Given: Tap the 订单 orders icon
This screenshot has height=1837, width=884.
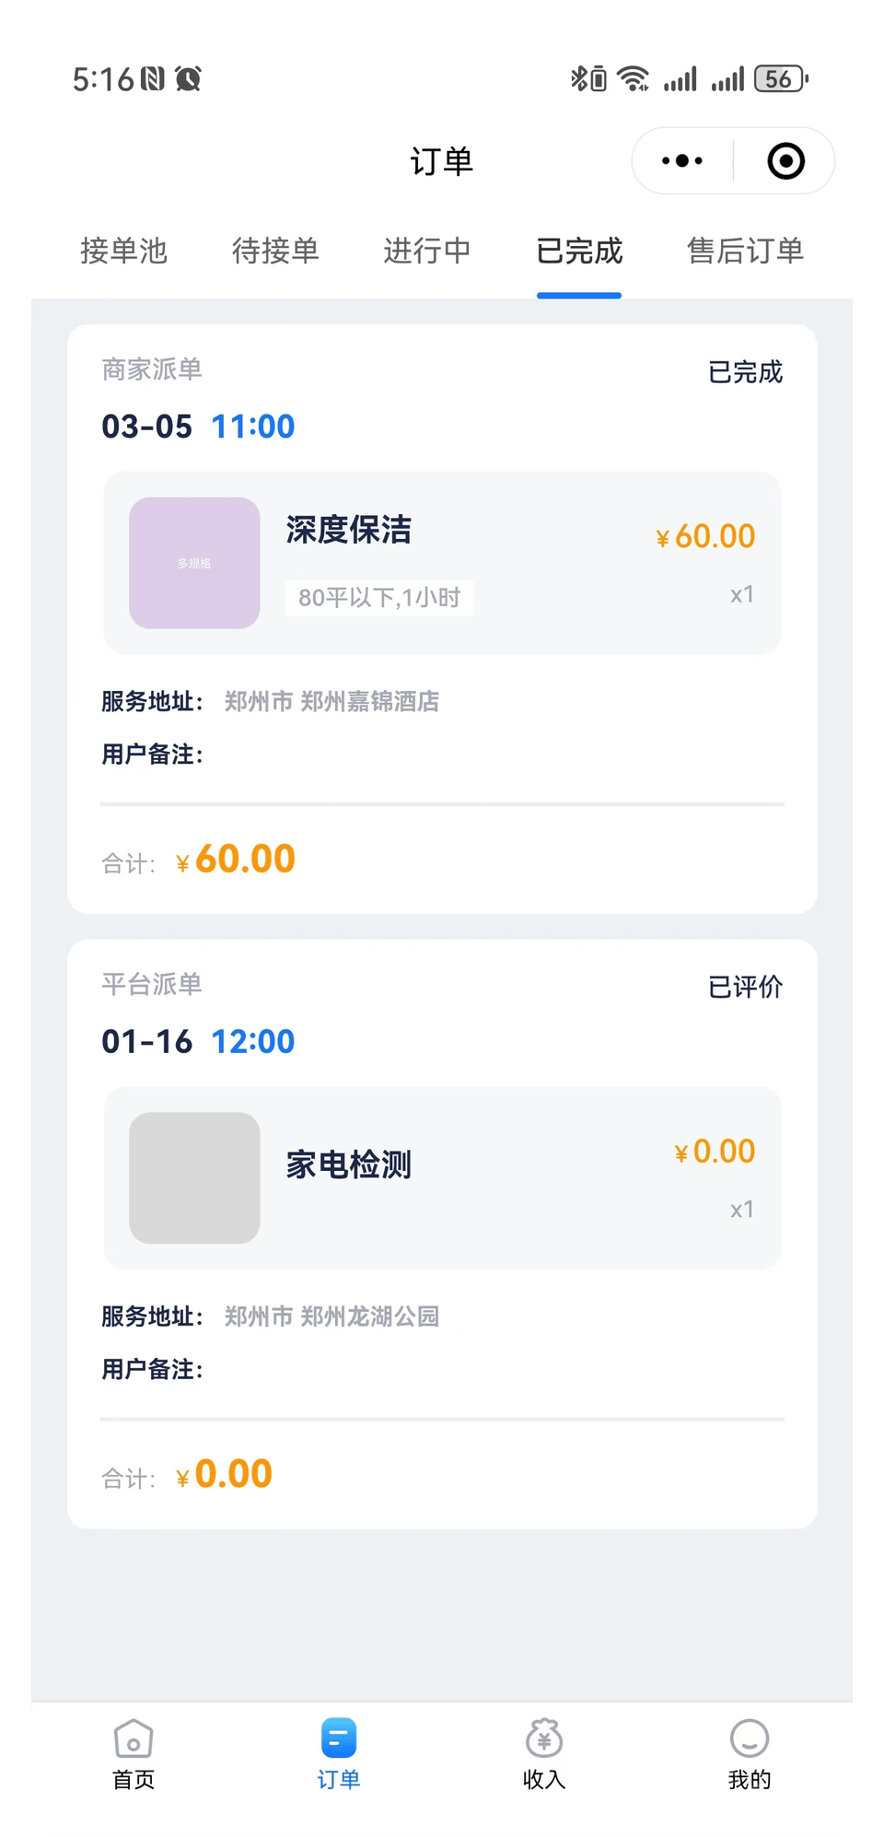Looking at the screenshot, I should pyautogui.click(x=339, y=1739).
